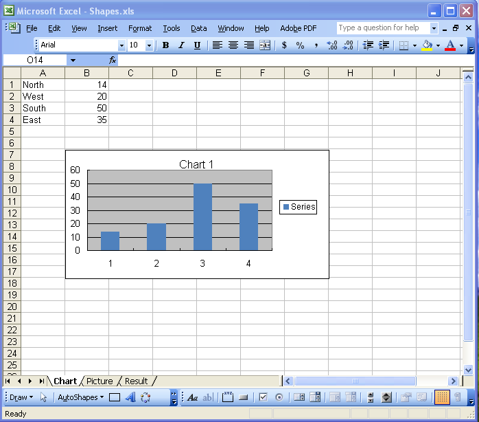The height and width of the screenshot is (422, 479).
Task: Select Group Box control in Forms toolbar
Action: coord(228,397)
